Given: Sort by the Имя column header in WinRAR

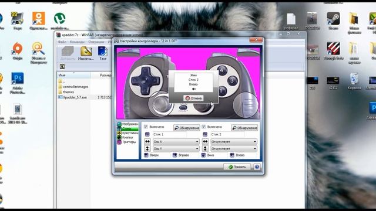Looking at the screenshot, I should [x=73, y=75].
